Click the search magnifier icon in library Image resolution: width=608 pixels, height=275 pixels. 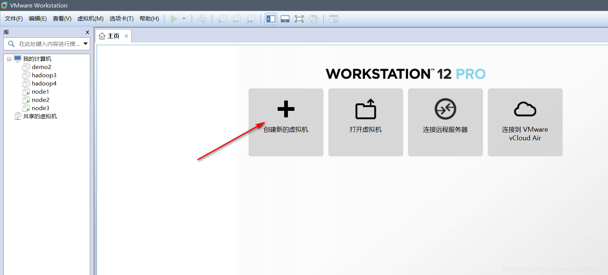click(11, 44)
